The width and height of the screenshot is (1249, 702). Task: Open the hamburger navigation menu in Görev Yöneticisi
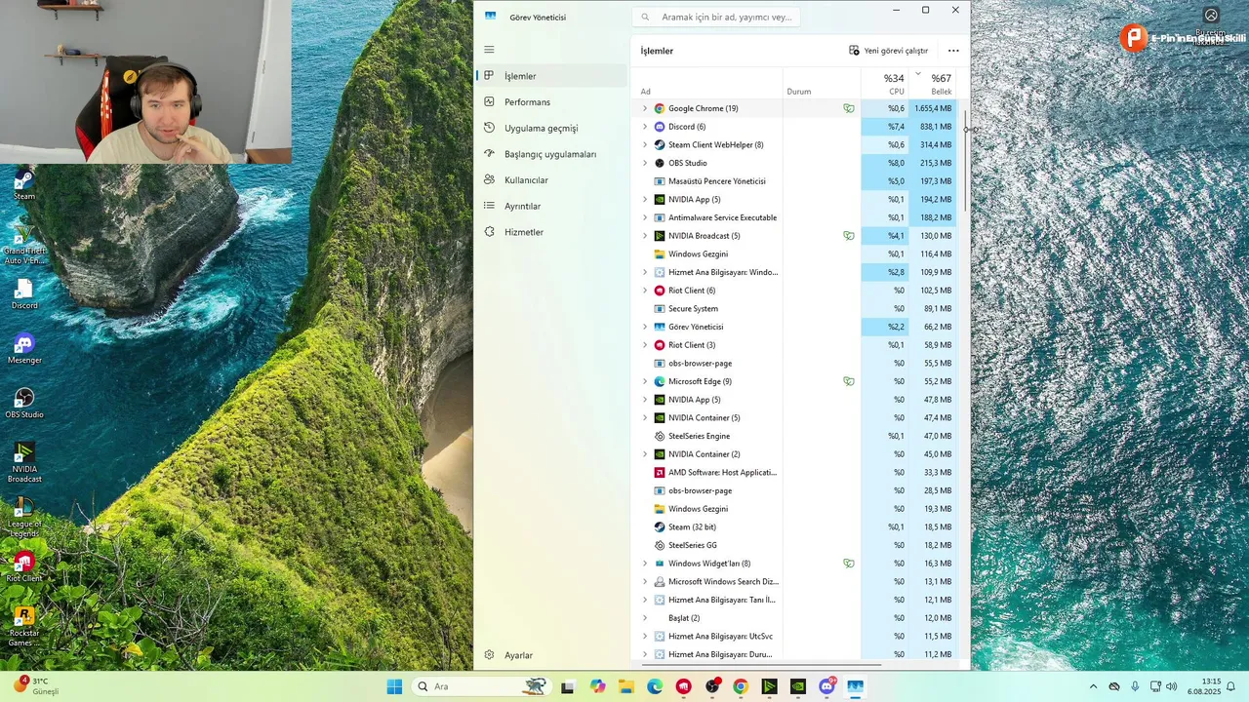point(489,50)
